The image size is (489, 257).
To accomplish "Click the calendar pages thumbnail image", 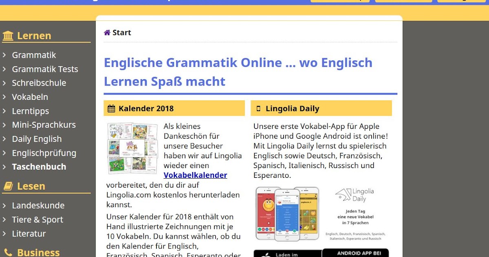I will pos(133,148).
